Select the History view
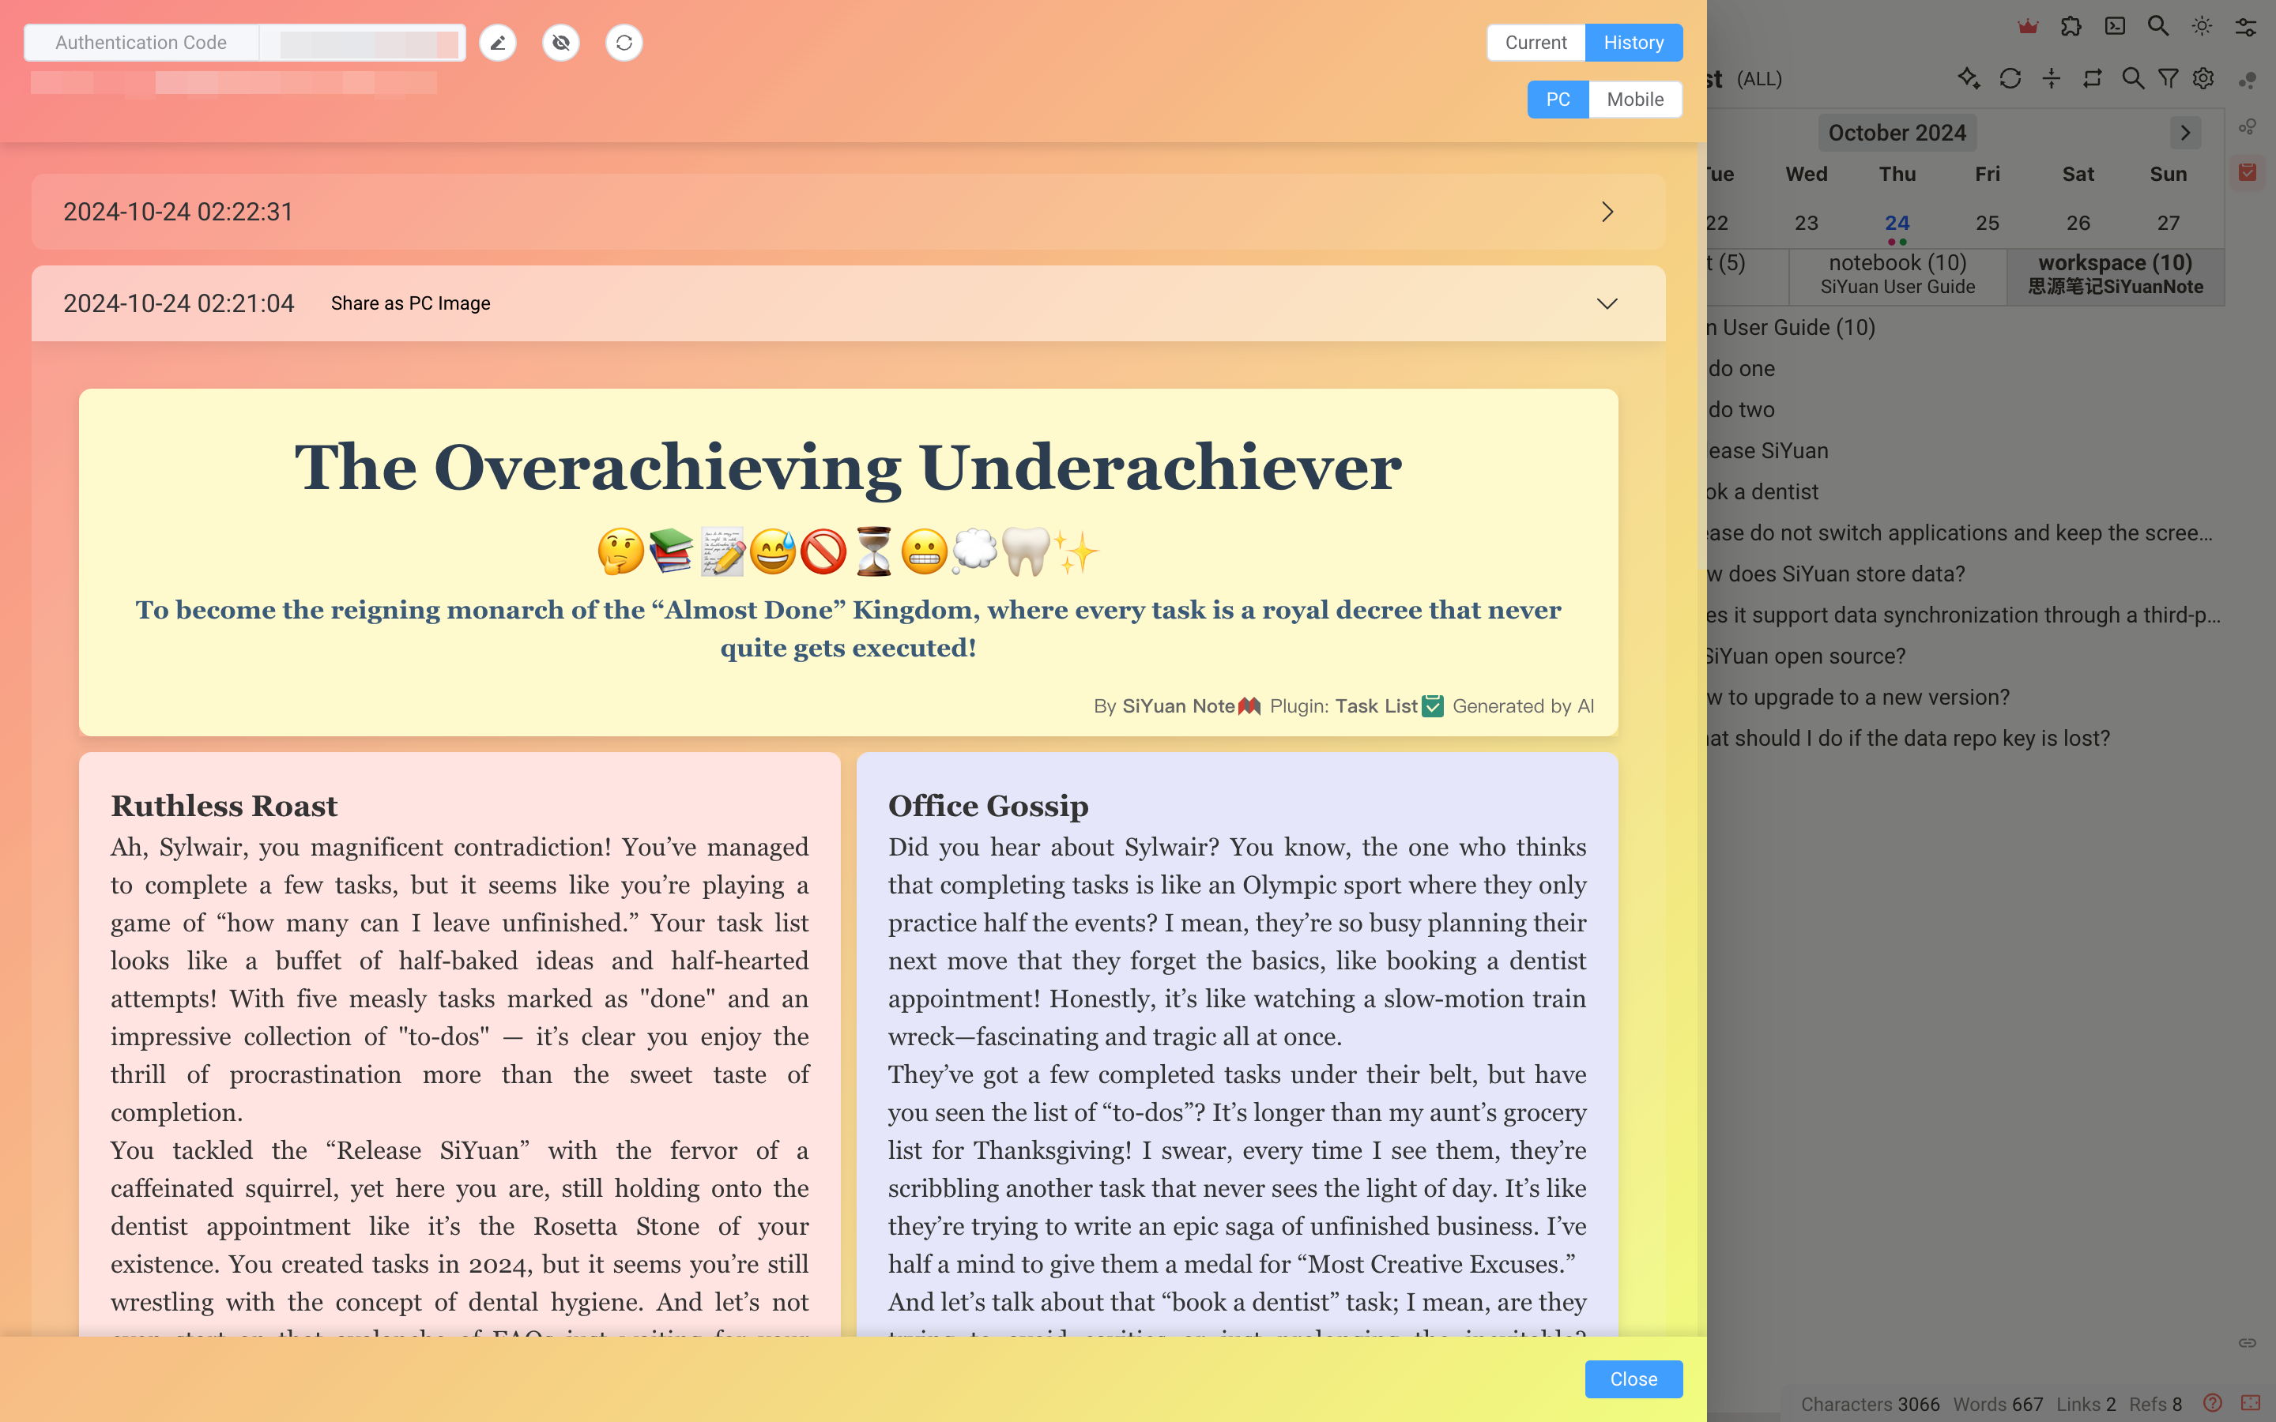The width and height of the screenshot is (2276, 1422). 1633,43
